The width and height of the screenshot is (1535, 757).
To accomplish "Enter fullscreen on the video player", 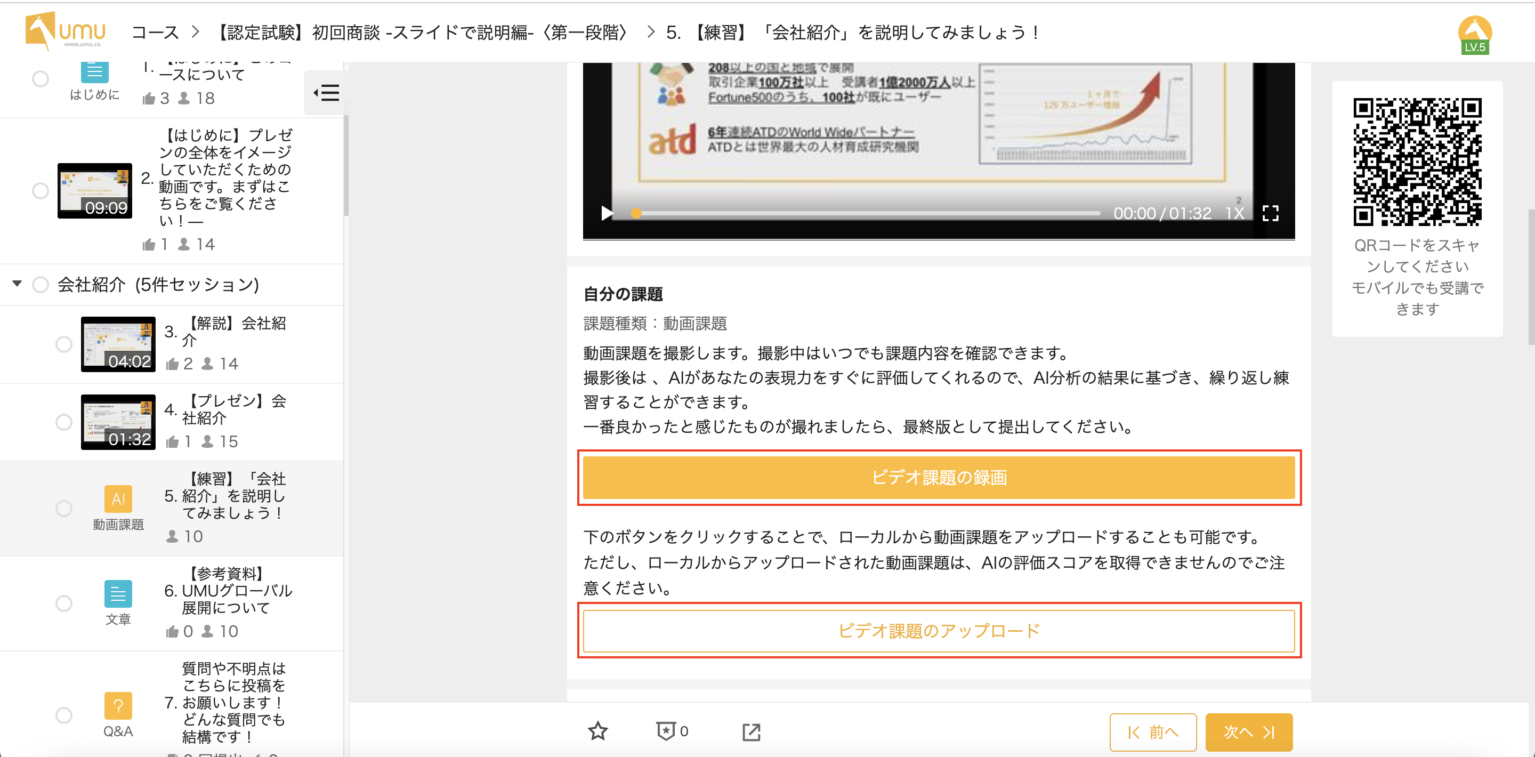I will coord(1271,213).
